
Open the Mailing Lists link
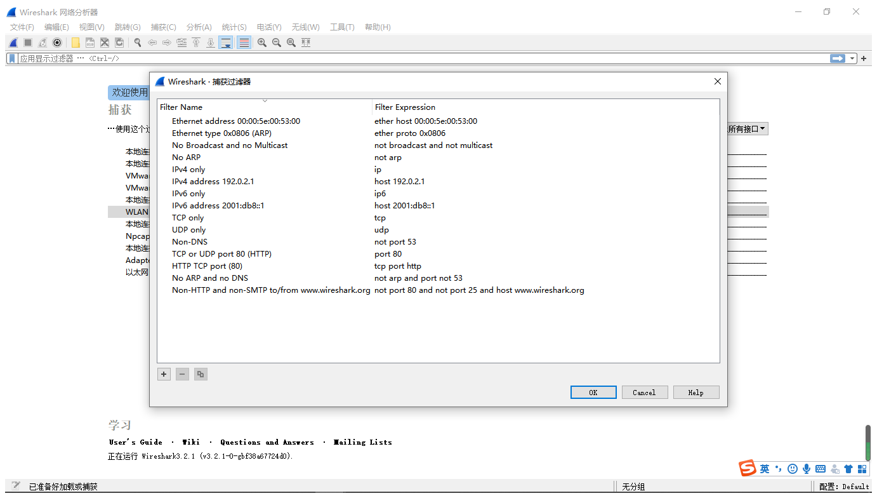click(x=362, y=442)
